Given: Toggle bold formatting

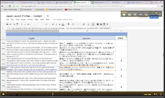Looking at the screenshot, I should point(53,24).
